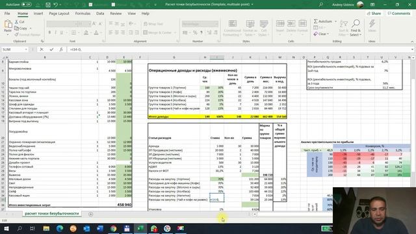The image size is (416, 234).
Task: Click the Paste clipboard icon
Action: coord(8,25)
